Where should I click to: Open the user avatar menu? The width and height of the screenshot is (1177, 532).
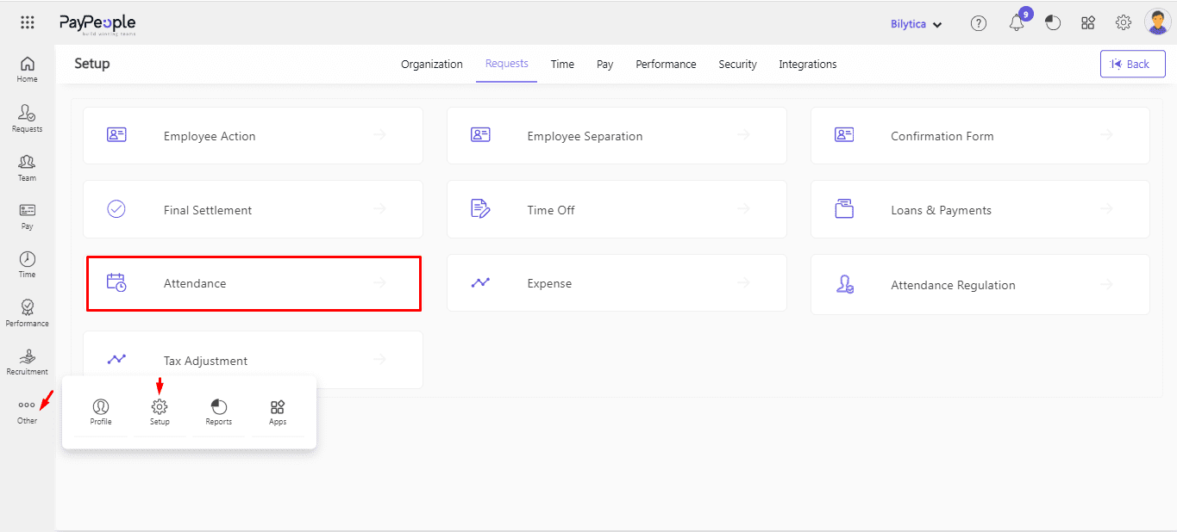[1156, 22]
